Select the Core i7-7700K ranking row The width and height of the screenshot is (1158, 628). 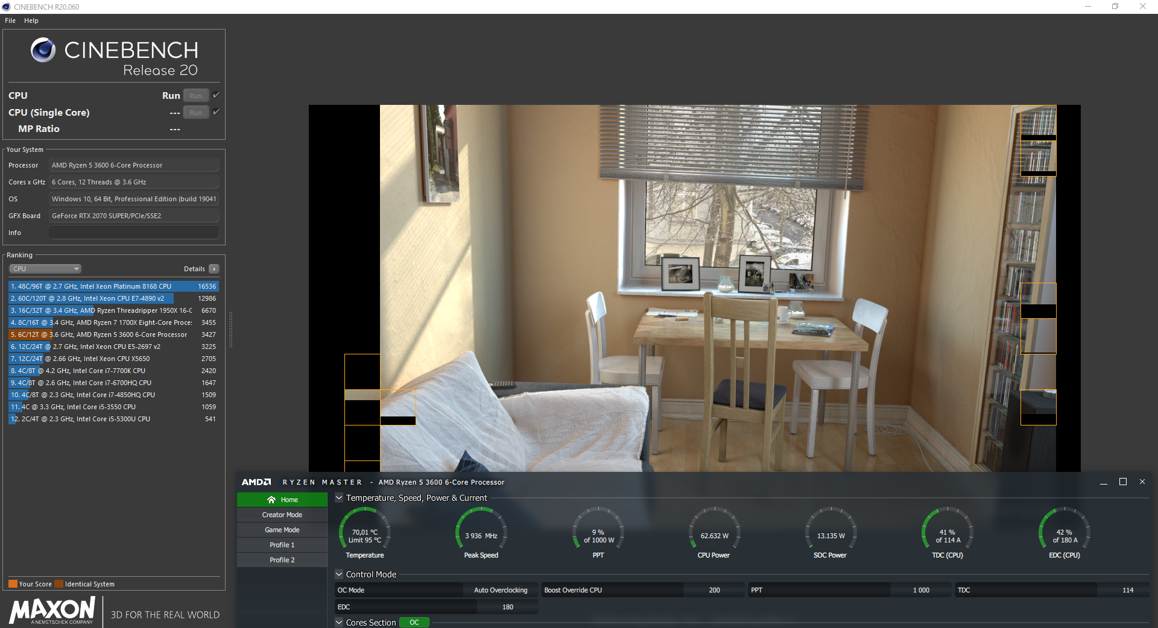113,371
